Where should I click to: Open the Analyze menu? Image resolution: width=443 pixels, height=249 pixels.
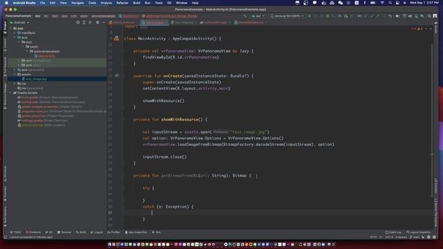(x=106, y=3)
